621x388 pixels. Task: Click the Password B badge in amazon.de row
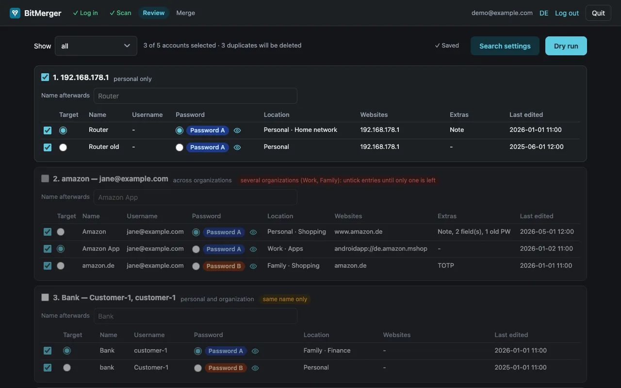224,266
